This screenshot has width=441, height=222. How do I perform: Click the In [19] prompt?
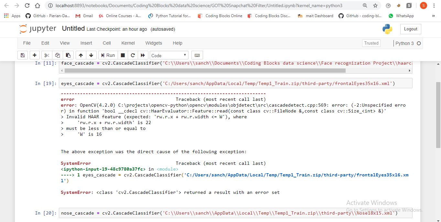[46, 83]
